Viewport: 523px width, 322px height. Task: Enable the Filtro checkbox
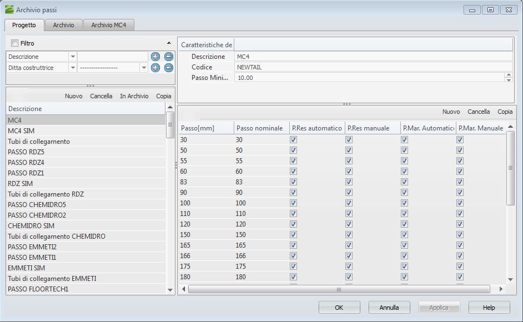coord(15,43)
